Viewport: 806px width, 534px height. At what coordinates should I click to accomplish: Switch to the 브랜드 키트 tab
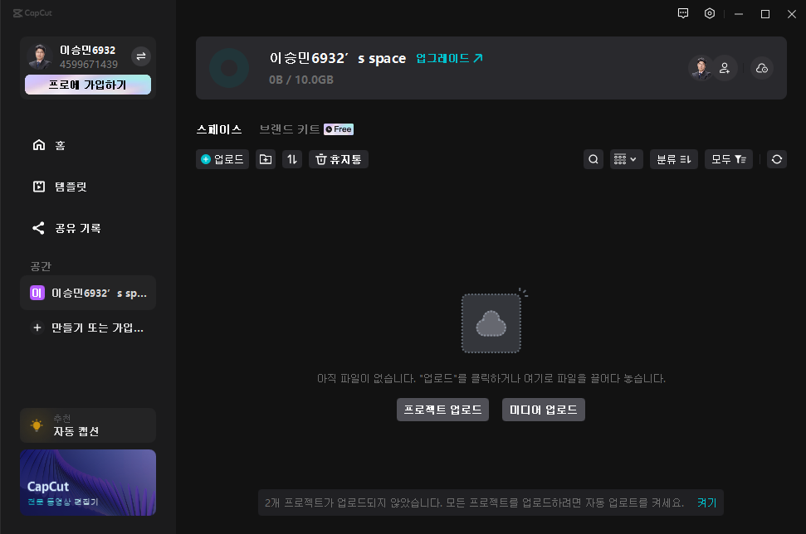coord(290,129)
